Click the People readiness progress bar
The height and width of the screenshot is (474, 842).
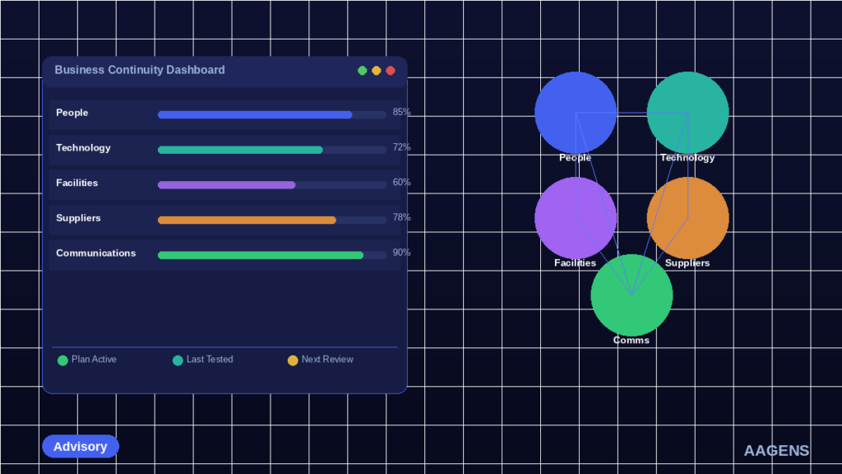[271, 114]
